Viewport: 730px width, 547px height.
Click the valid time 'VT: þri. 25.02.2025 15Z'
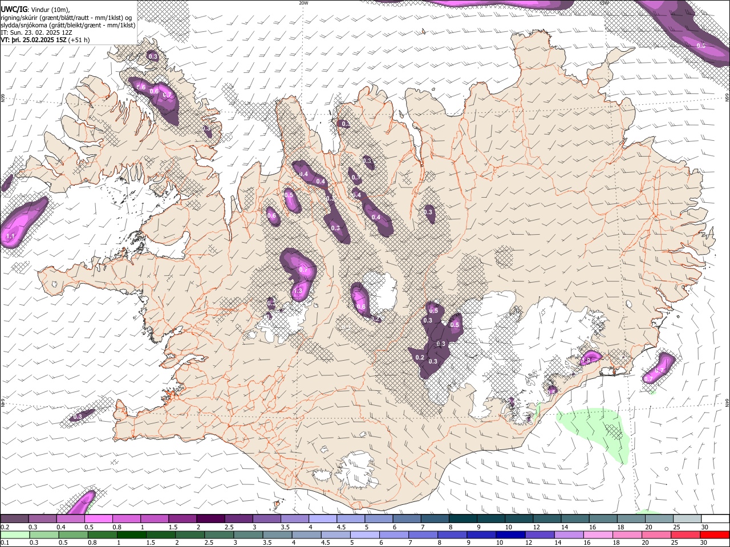34,40
